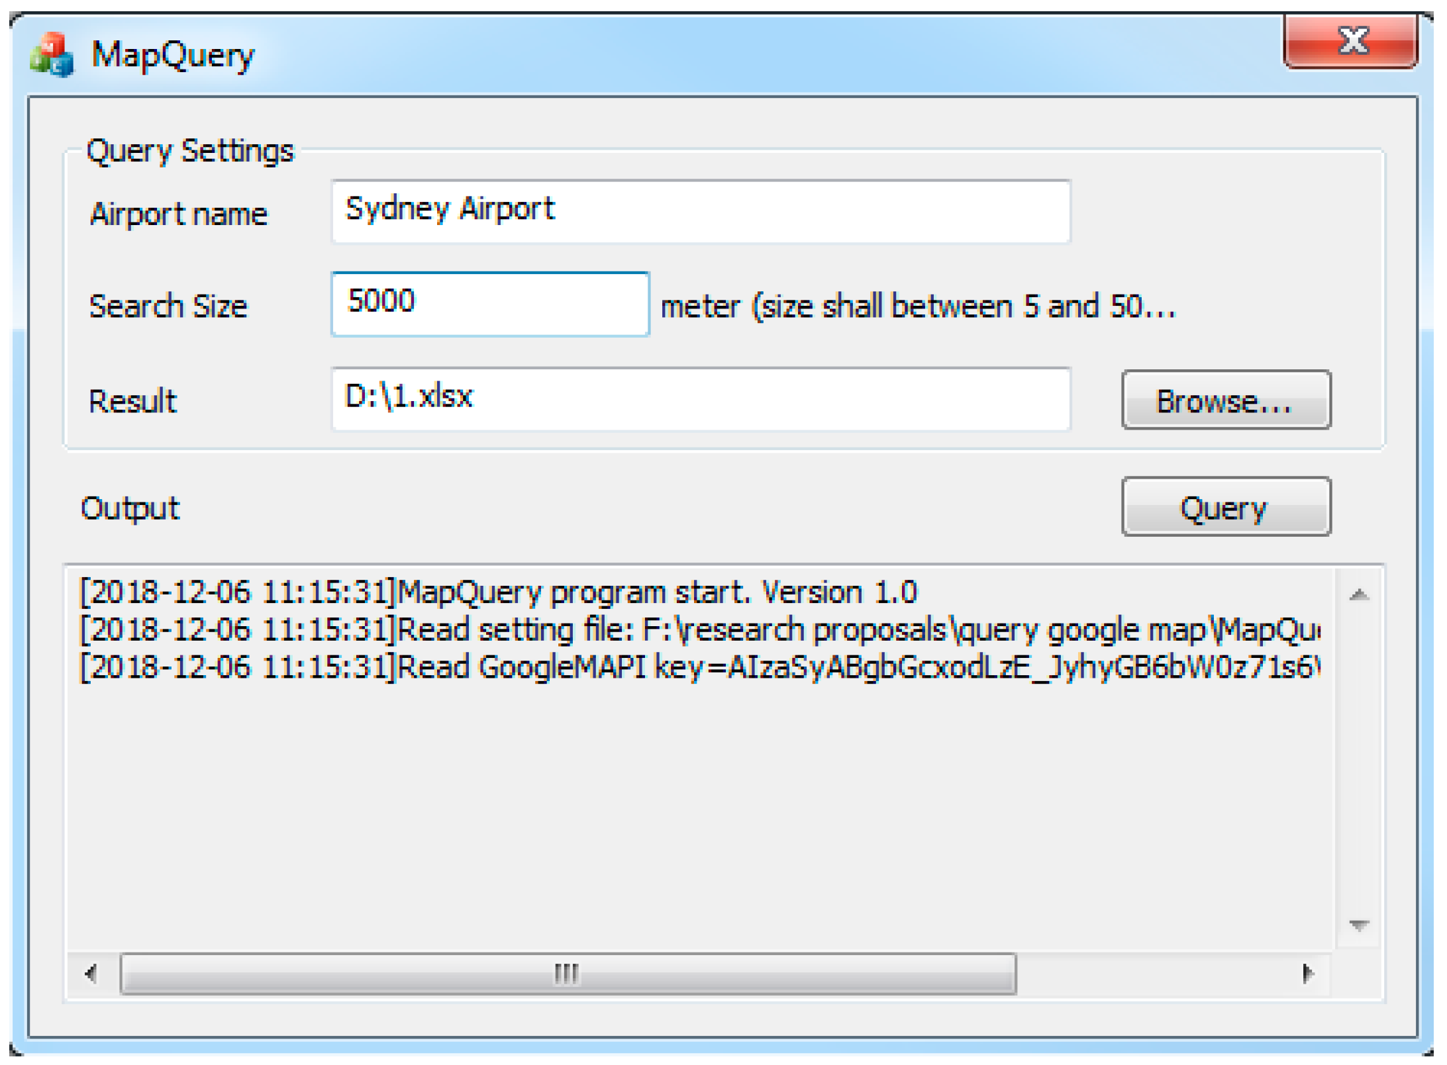Click the Result path field D:\1.xlsx
Screen dimensions: 1447x1065
(700, 398)
